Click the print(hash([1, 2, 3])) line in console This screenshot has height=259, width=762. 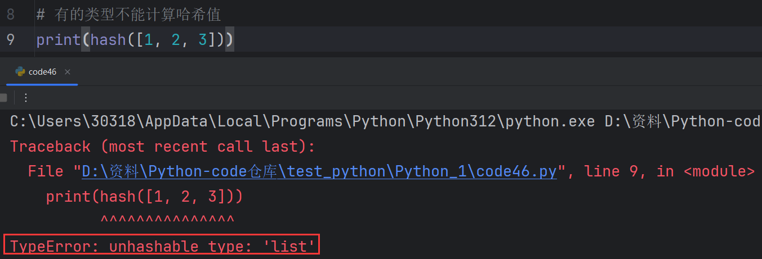coord(144,197)
